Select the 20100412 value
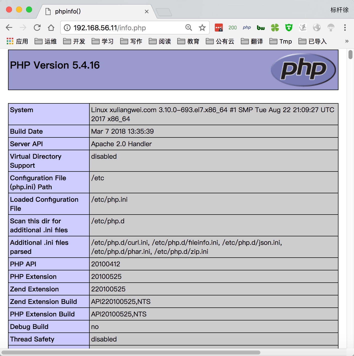354x356 pixels. (x=106, y=264)
